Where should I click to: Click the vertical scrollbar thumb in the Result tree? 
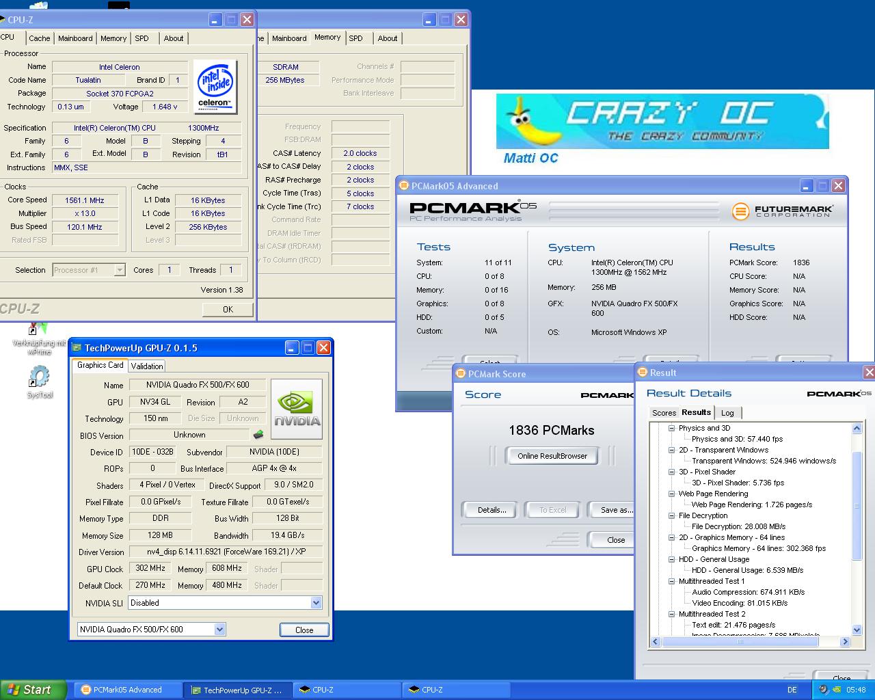click(x=857, y=506)
